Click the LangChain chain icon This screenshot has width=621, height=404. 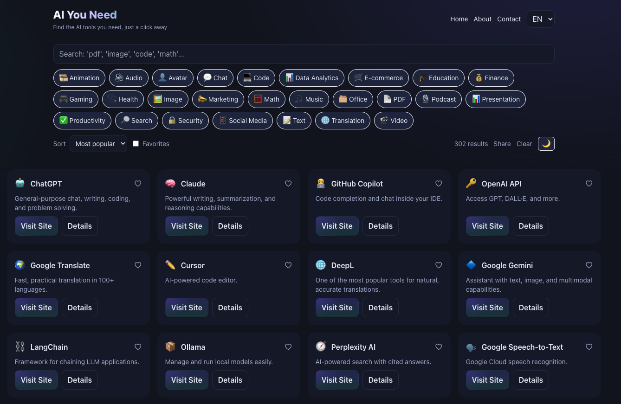20,346
